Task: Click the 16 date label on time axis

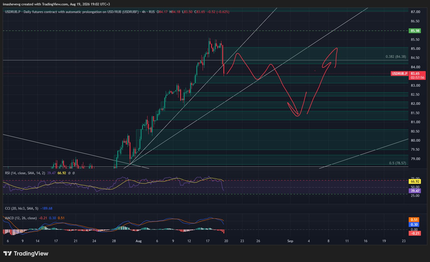Action: [x=365, y=241]
